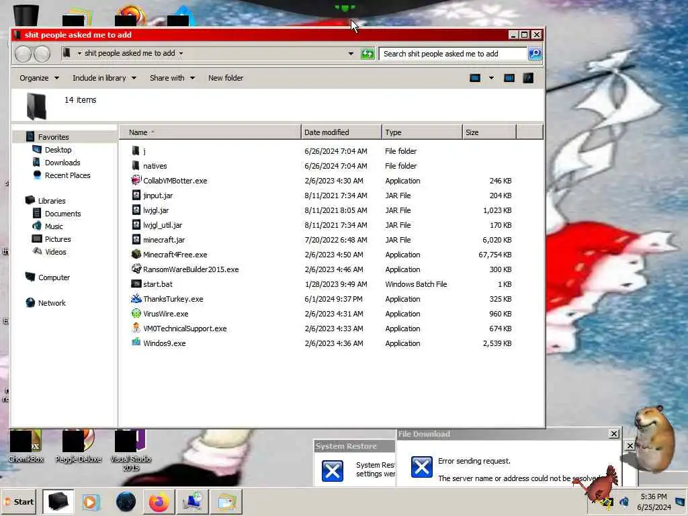Screen dimensions: 688x516
Task: Open the Peggle Deluxe desktop shortcut
Action: pos(78,447)
